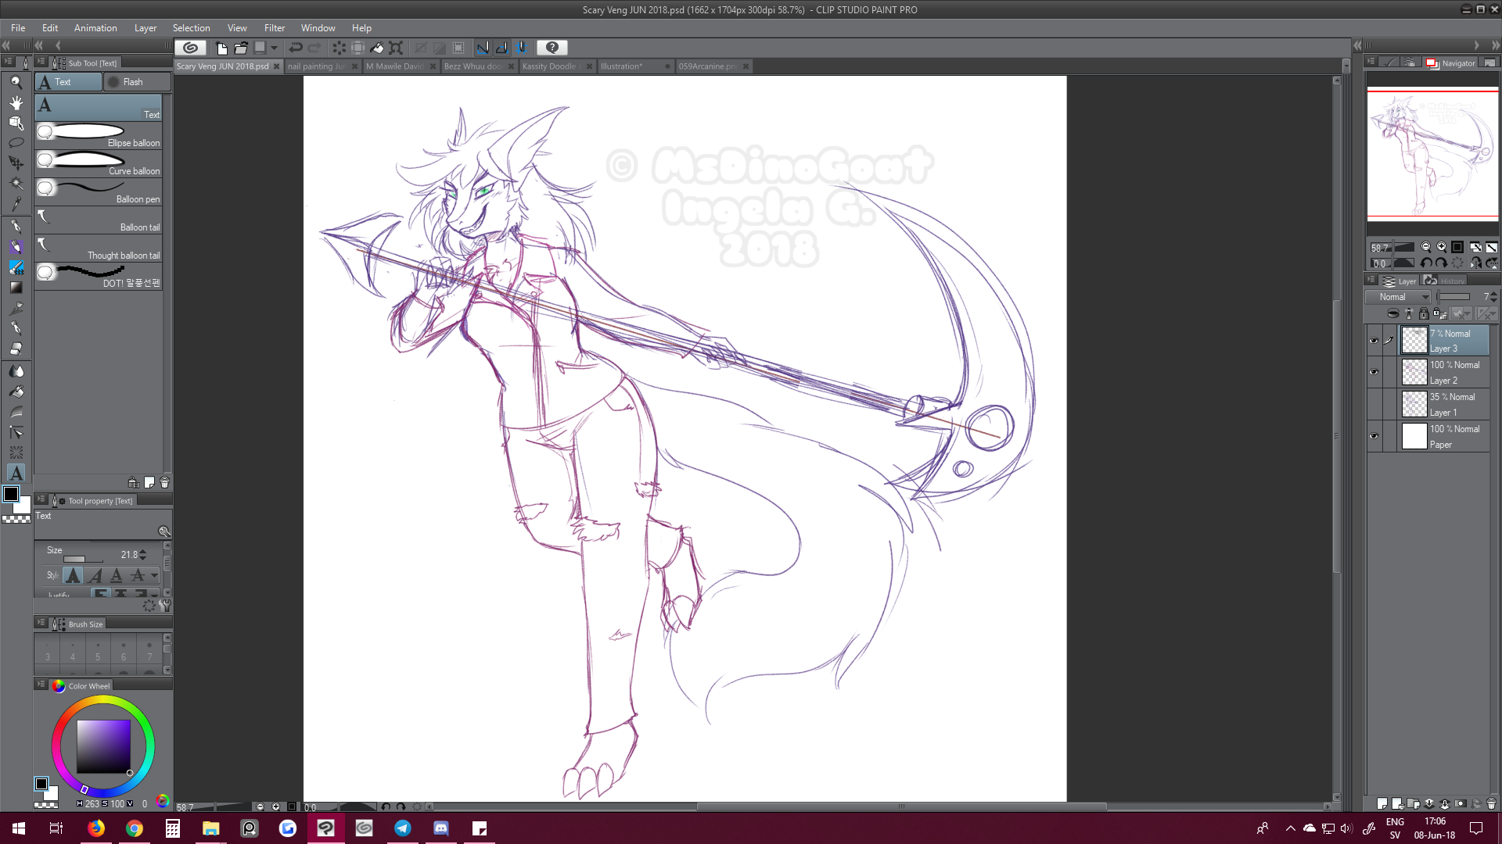Screen dimensions: 1502x844
Task: Open the help question mark button
Action: tap(552, 48)
